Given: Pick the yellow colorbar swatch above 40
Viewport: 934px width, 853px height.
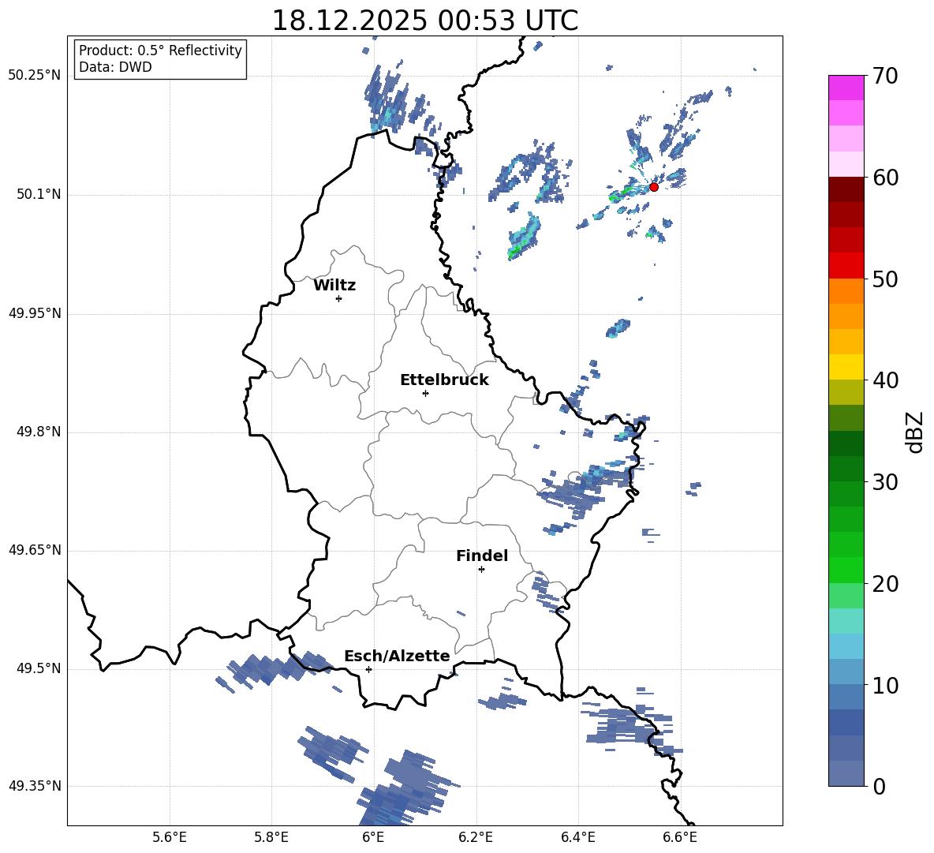Looking at the screenshot, I should coord(846,368).
